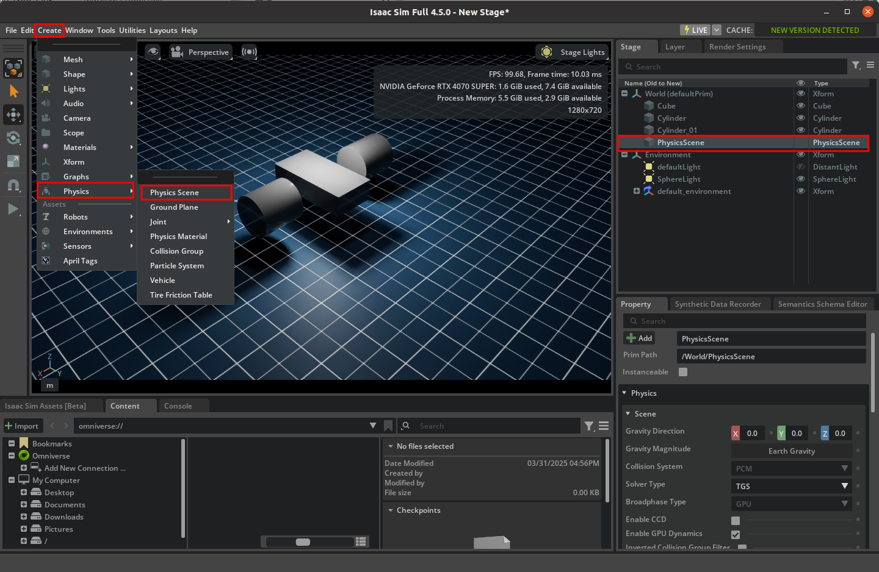Screen dimensions: 879x572
Task: Select April Tags menu entry
Action: coord(87,260)
